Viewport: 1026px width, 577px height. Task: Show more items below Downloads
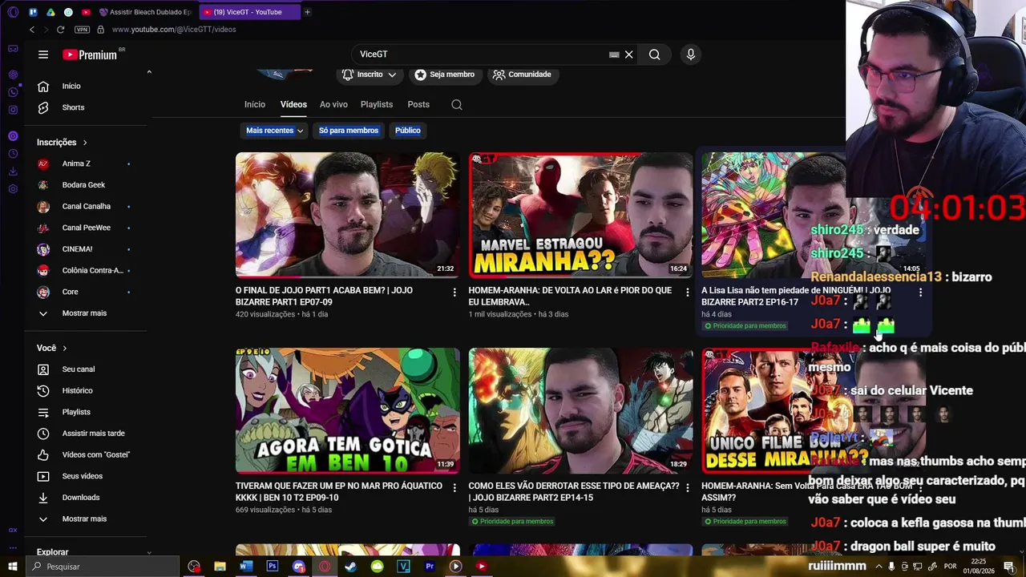click(86, 519)
